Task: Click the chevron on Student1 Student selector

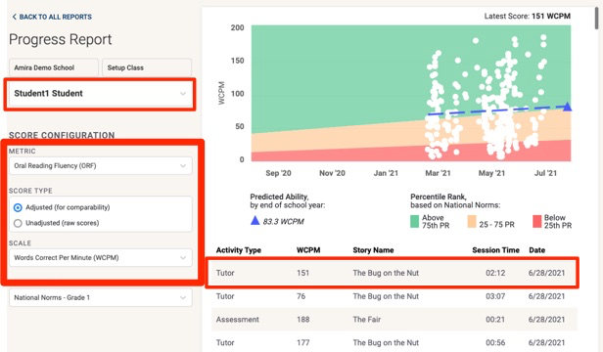Action: coord(183,94)
